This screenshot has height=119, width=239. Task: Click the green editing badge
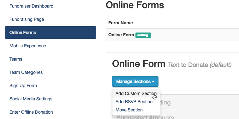[143, 35]
